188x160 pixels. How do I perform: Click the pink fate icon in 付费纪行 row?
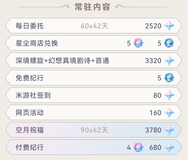coord(138,147)
